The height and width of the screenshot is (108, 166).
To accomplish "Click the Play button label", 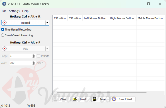I will coord(25,49).
